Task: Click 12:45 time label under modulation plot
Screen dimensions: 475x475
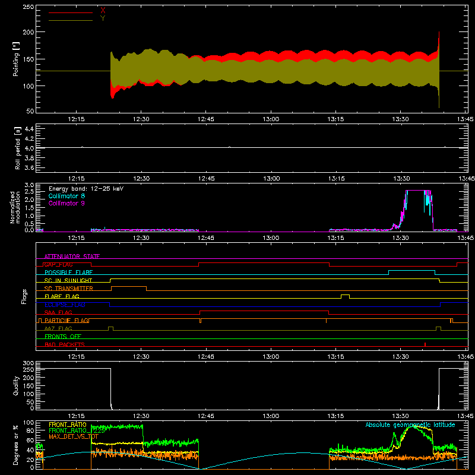Action: click(206, 238)
